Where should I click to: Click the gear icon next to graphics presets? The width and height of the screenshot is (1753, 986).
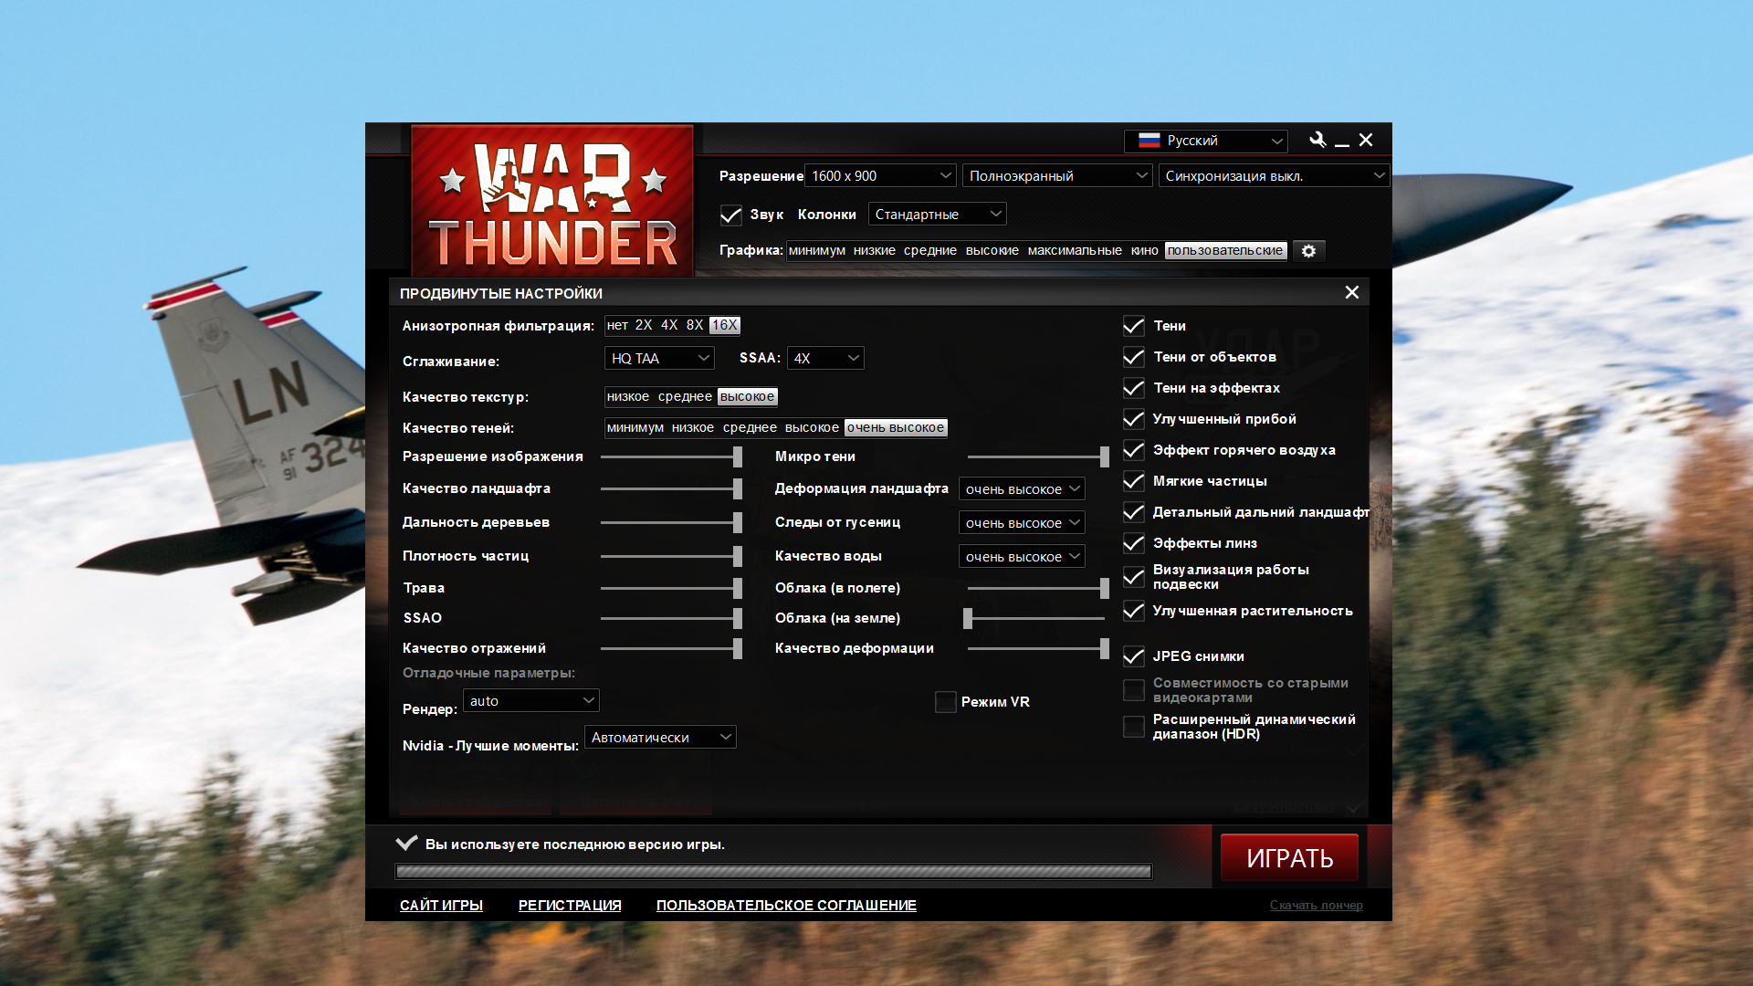[1308, 250]
